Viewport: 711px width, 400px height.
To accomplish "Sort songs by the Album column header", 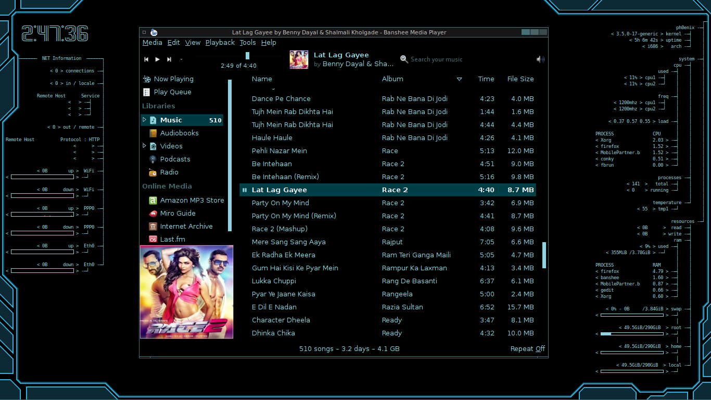I will coord(392,79).
